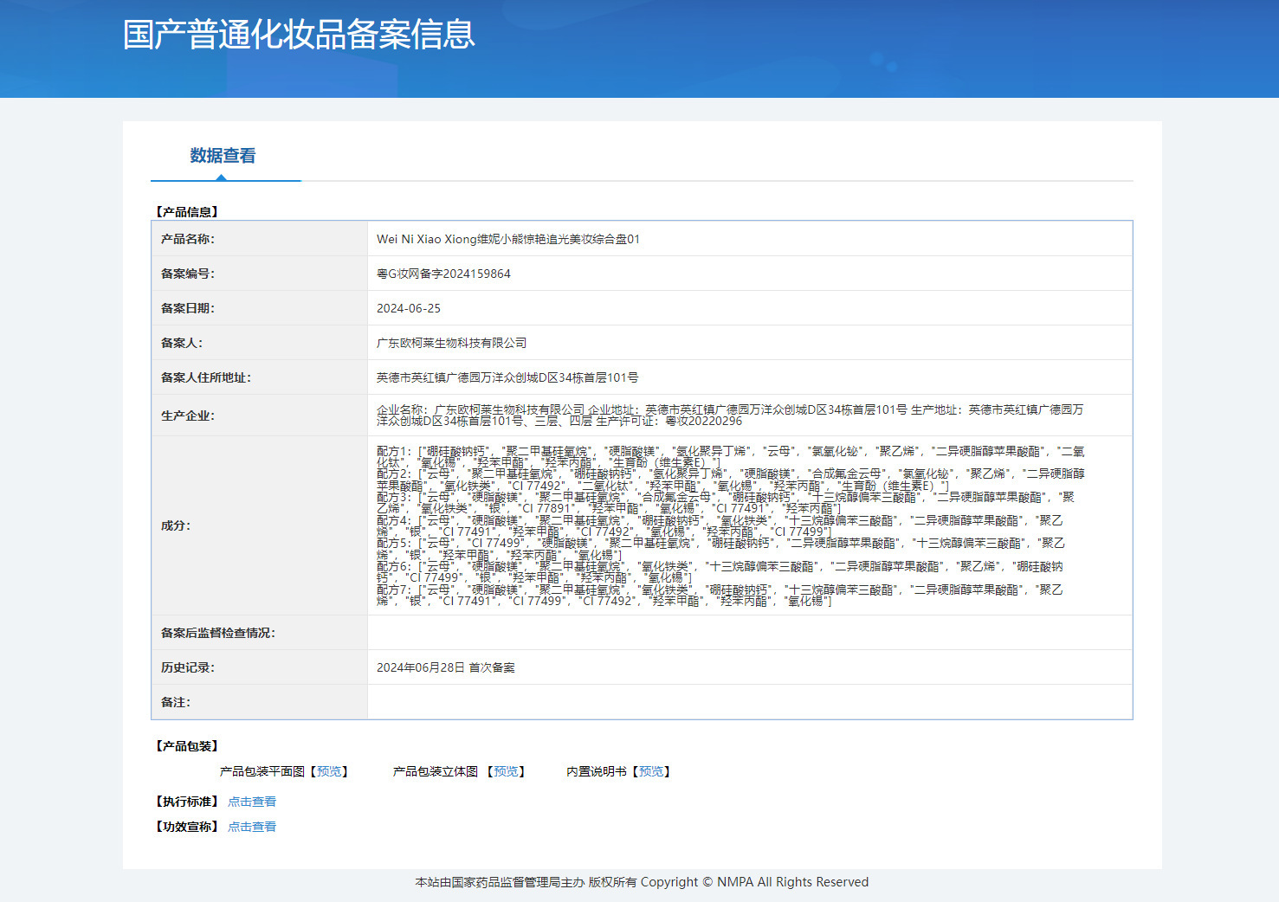Select the filer name 广东欧柯莱生物科技有限公司

(x=451, y=343)
